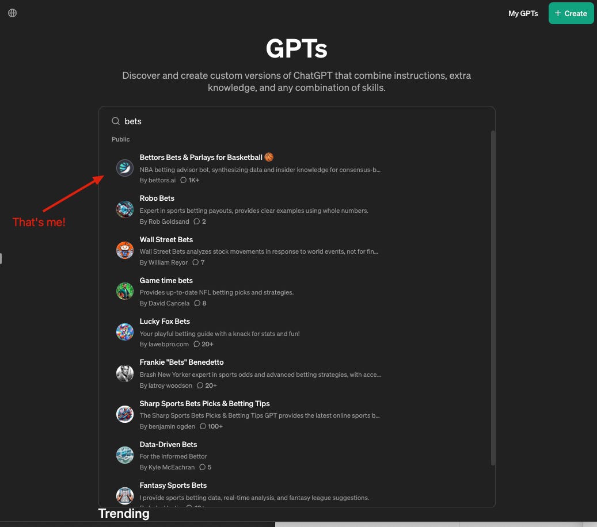Click Game time bets avatar icon
The image size is (597, 527).
(x=124, y=291)
